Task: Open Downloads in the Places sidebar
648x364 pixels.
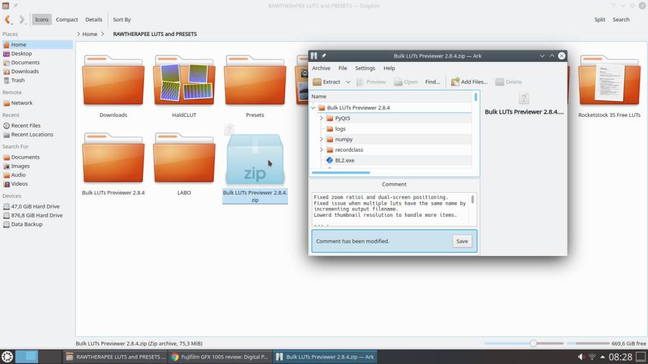Action: point(37,71)
